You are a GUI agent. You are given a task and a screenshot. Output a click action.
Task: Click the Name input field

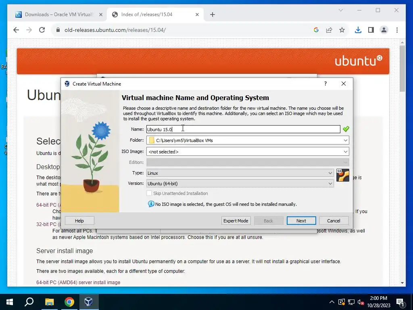(243, 129)
